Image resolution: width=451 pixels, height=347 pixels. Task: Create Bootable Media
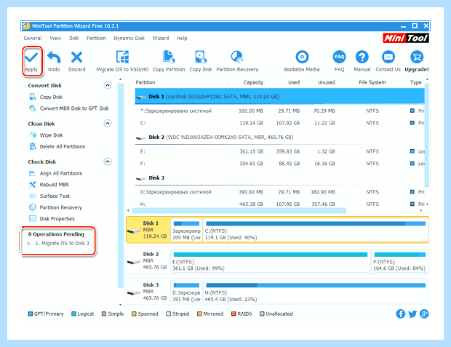[302, 61]
